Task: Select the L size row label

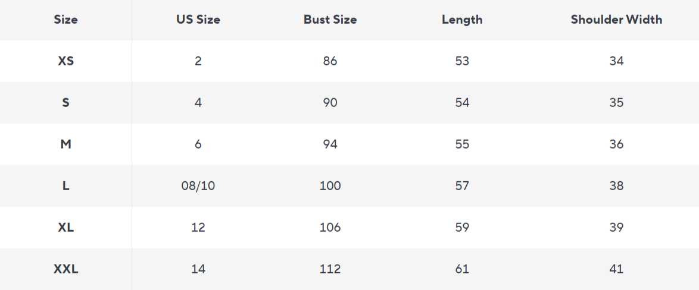Action: 65,186
